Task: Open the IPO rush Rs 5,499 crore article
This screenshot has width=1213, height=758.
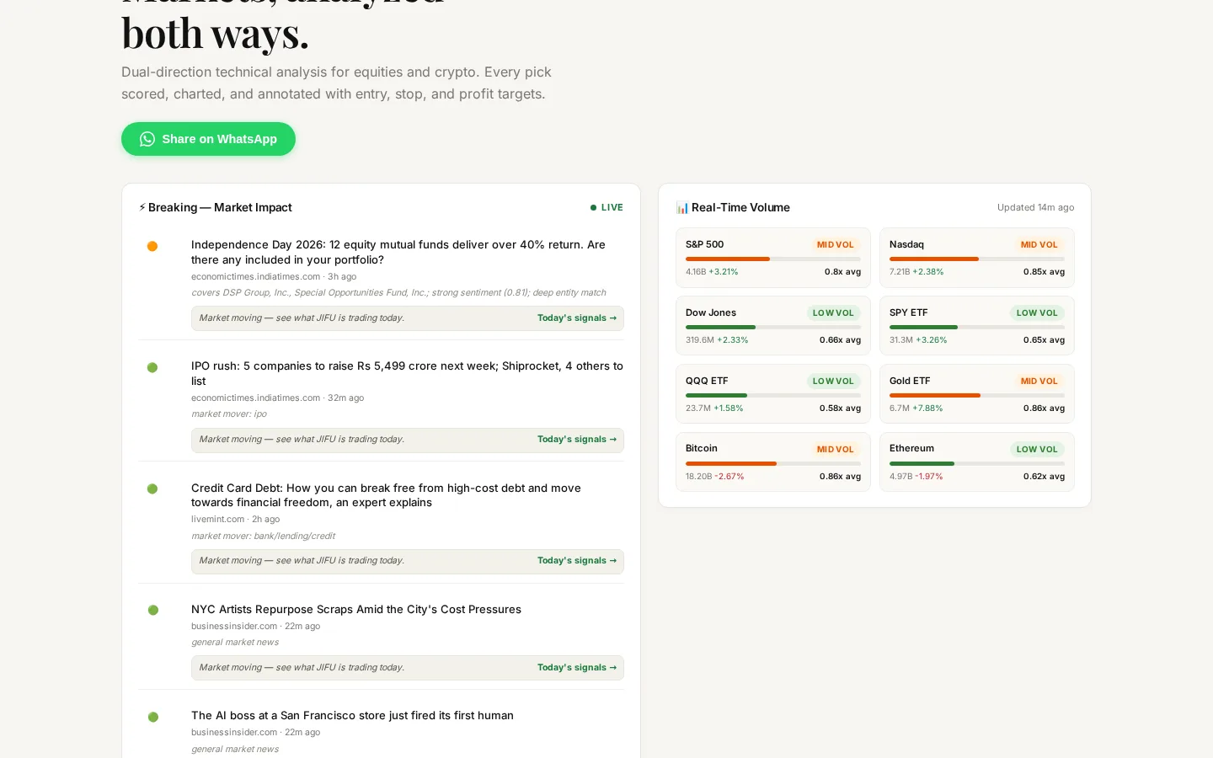Action: pyautogui.click(x=407, y=373)
